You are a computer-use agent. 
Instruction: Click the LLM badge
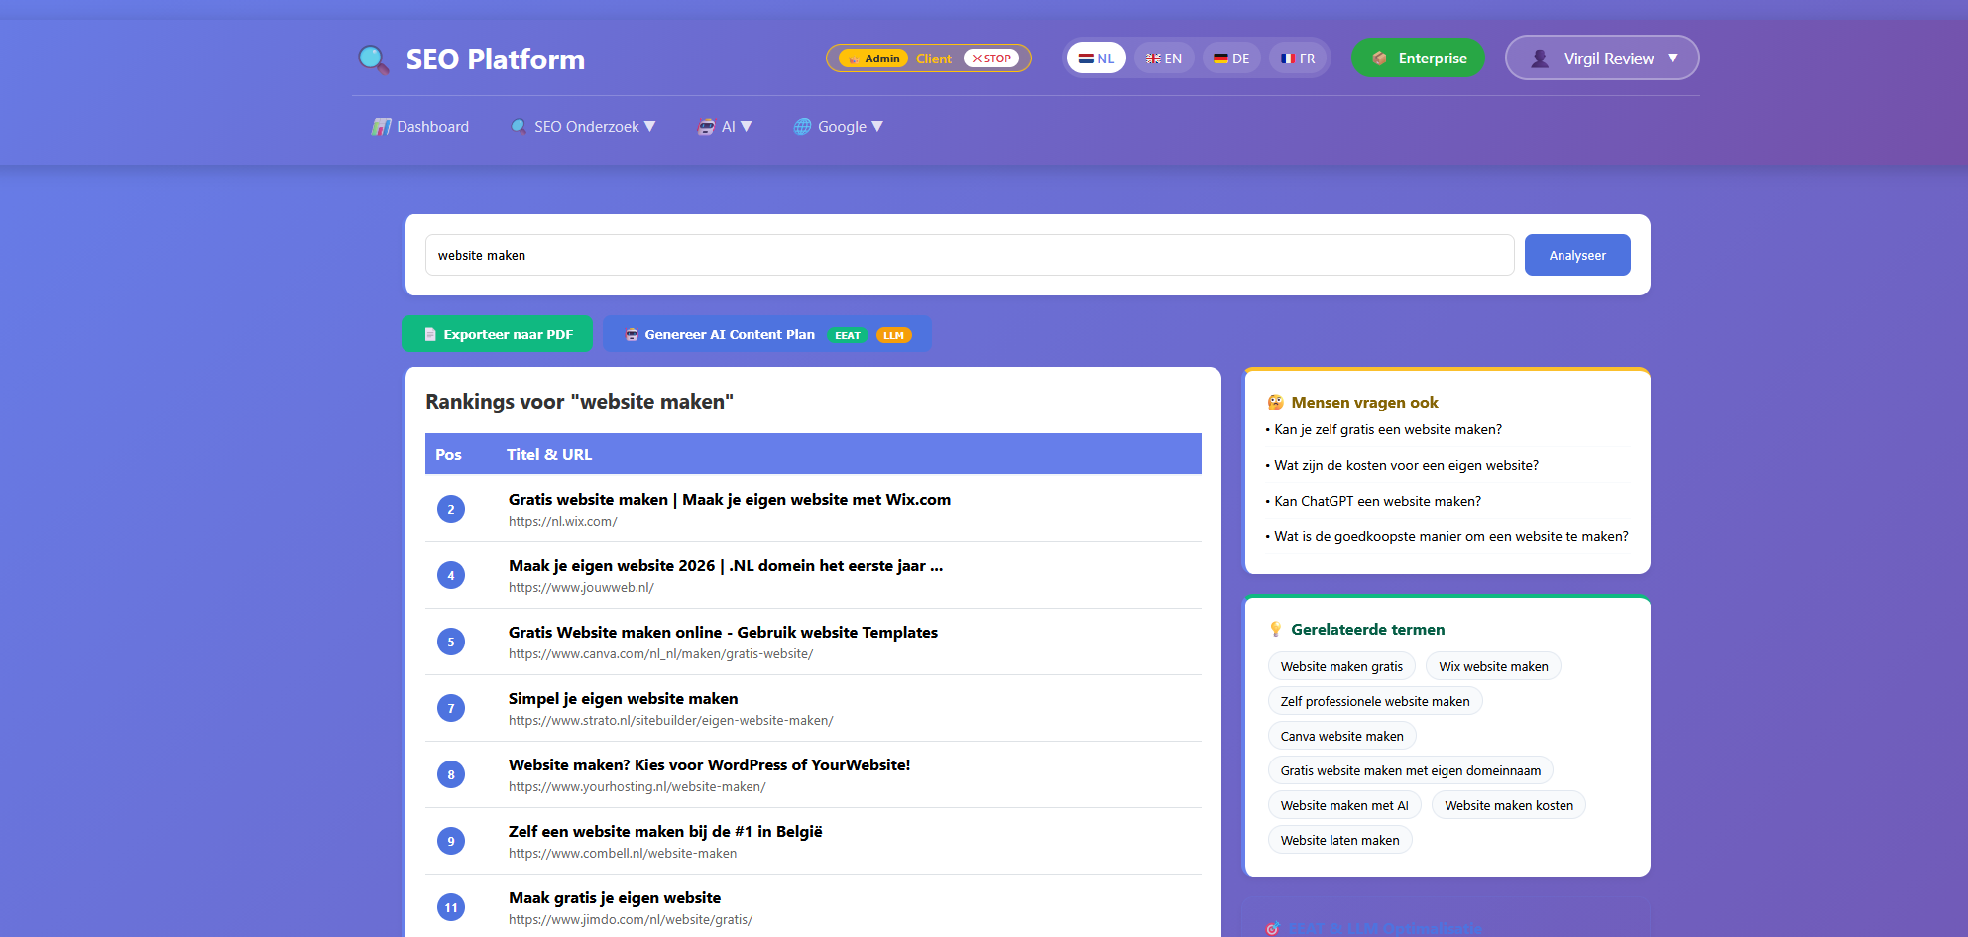tap(893, 335)
